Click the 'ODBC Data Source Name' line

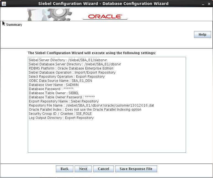[x=60, y=81]
